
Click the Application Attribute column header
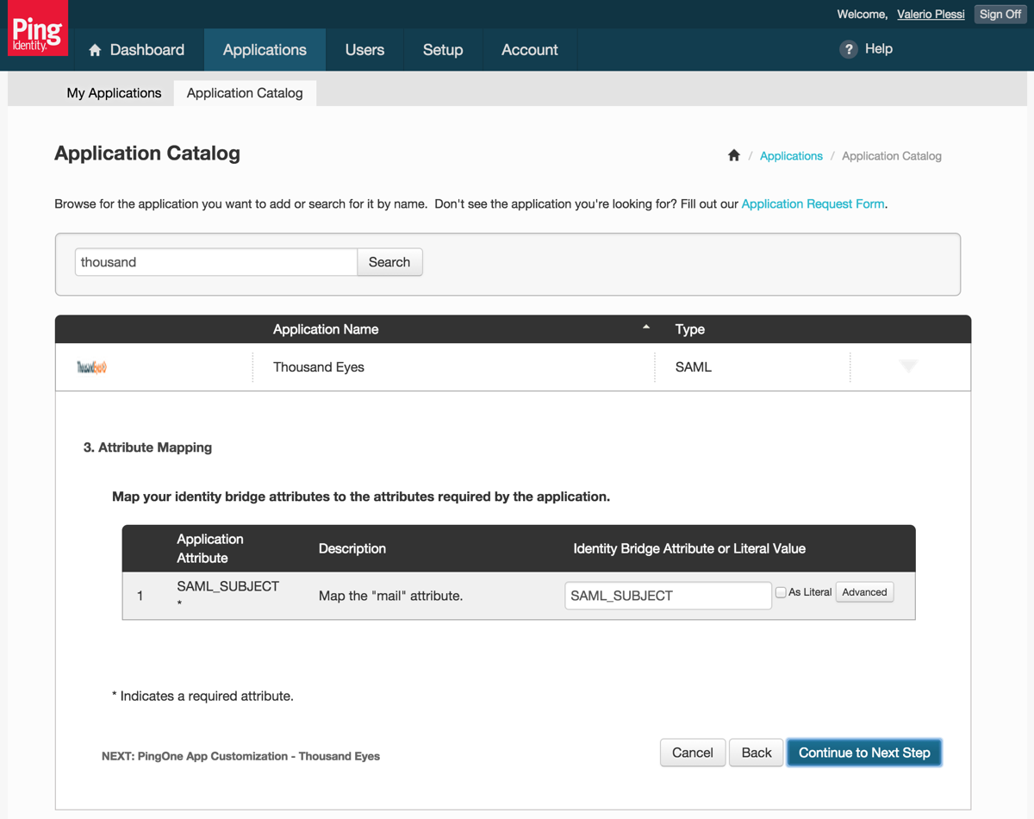(x=210, y=548)
